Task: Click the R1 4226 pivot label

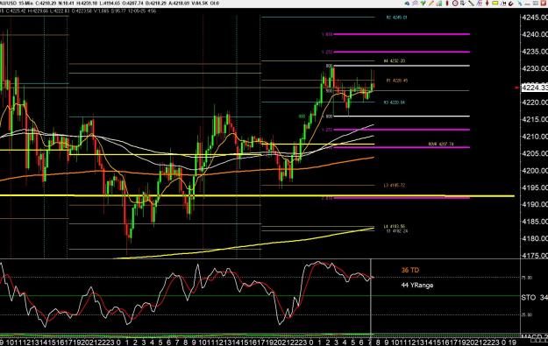Action: (396, 81)
